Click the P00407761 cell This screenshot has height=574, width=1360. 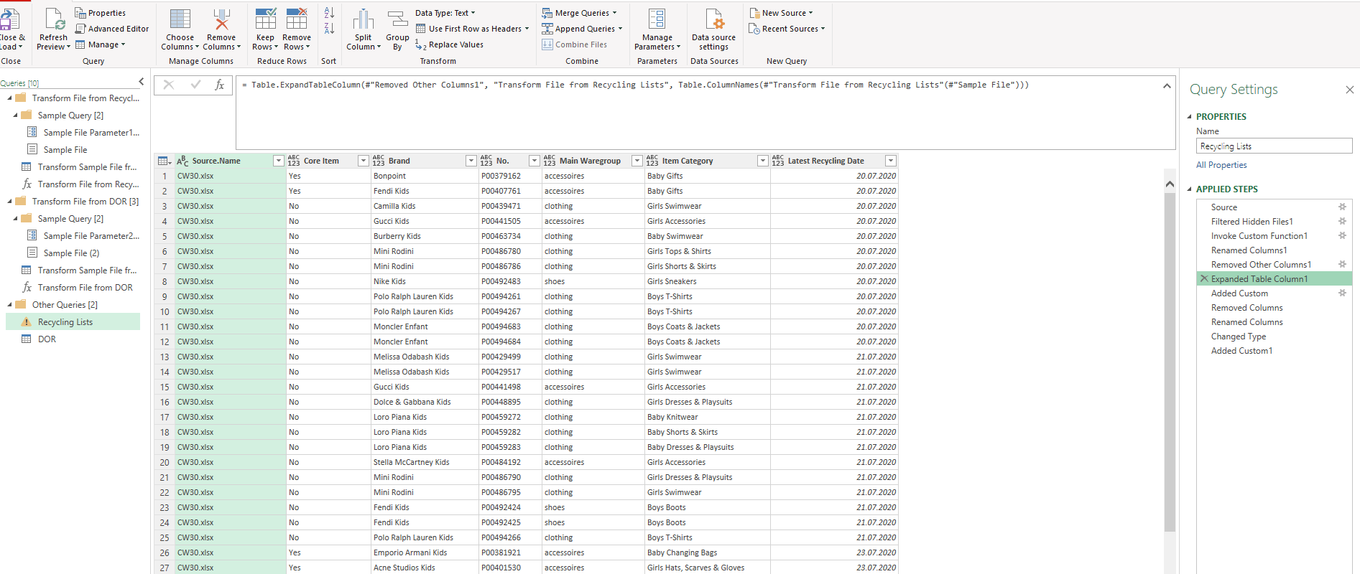pos(510,191)
